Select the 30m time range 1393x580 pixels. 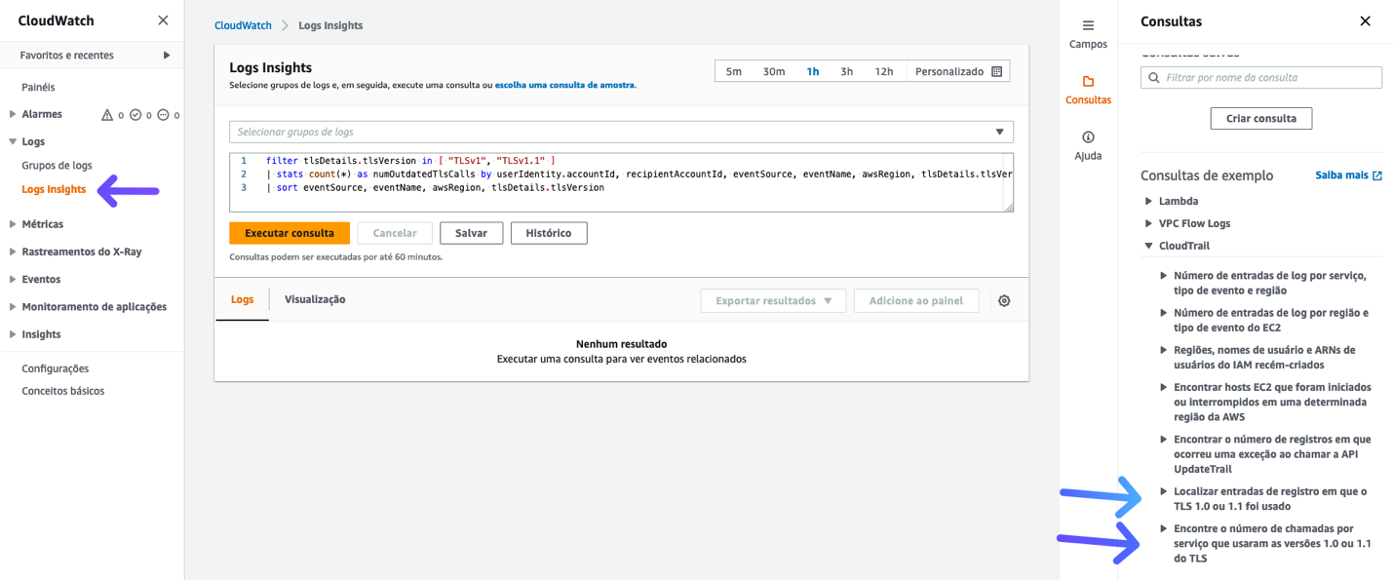[774, 71]
